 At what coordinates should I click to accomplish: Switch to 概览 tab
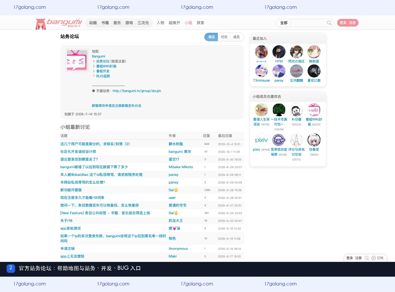(x=211, y=37)
